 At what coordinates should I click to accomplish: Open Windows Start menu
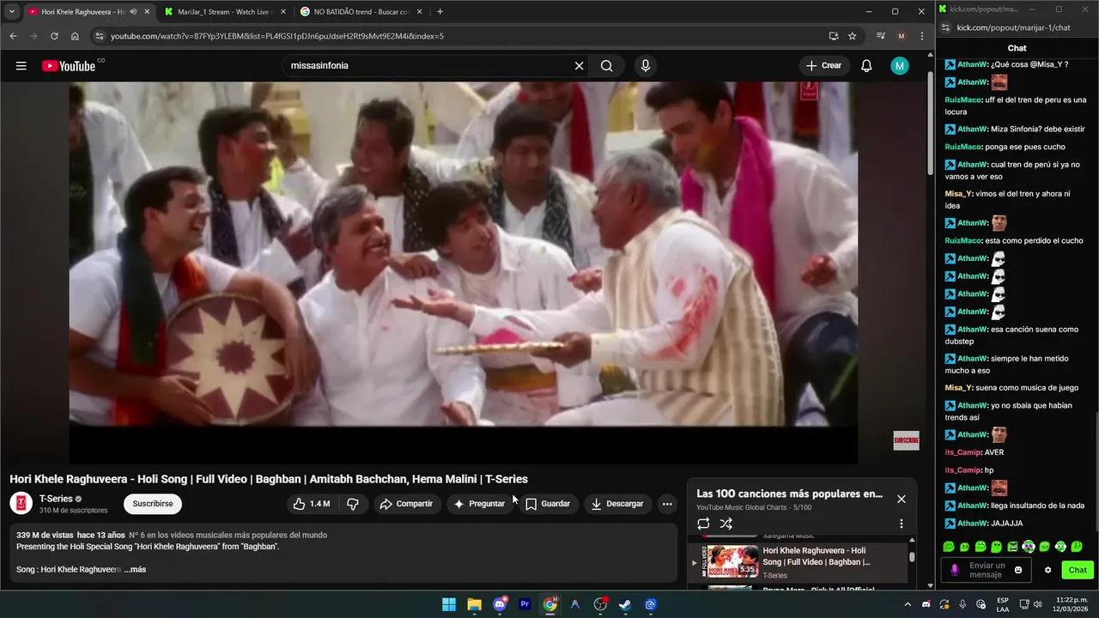(x=449, y=604)
